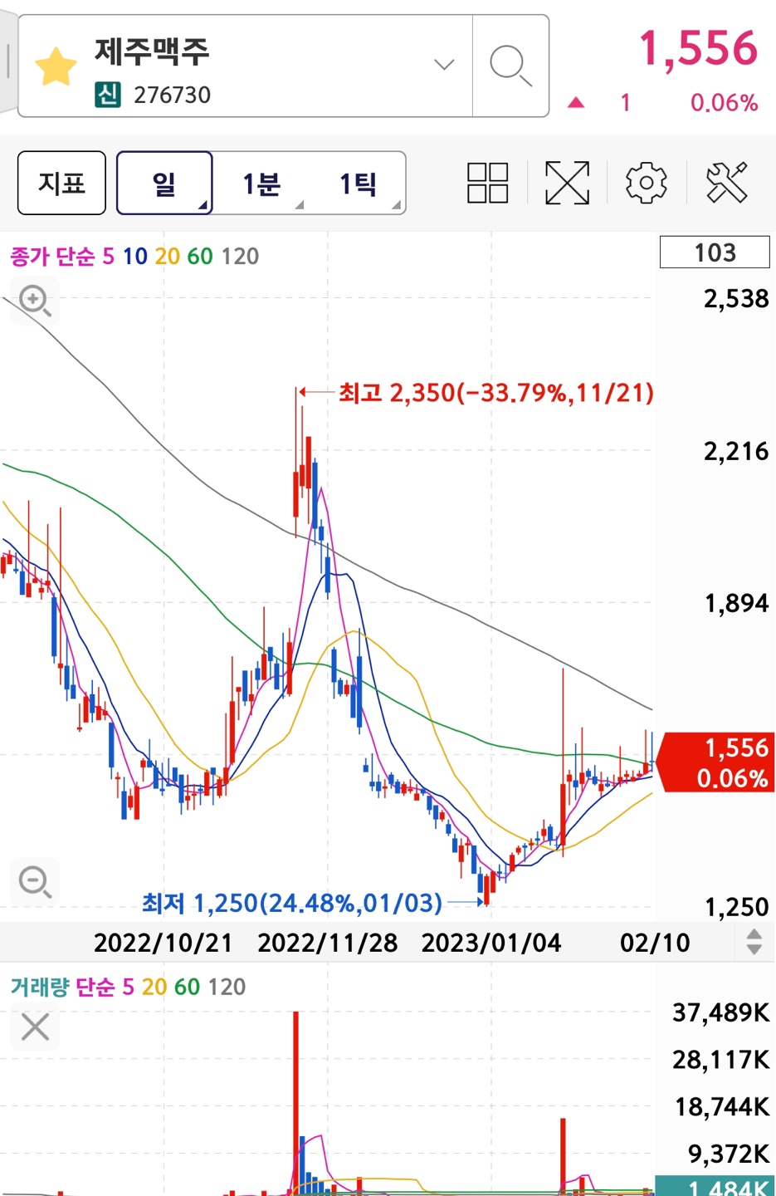This screenshot has height=1196, width=776.
Task: Expand the 제주맥주 stock selector dropdown
Action: [445, 64]
